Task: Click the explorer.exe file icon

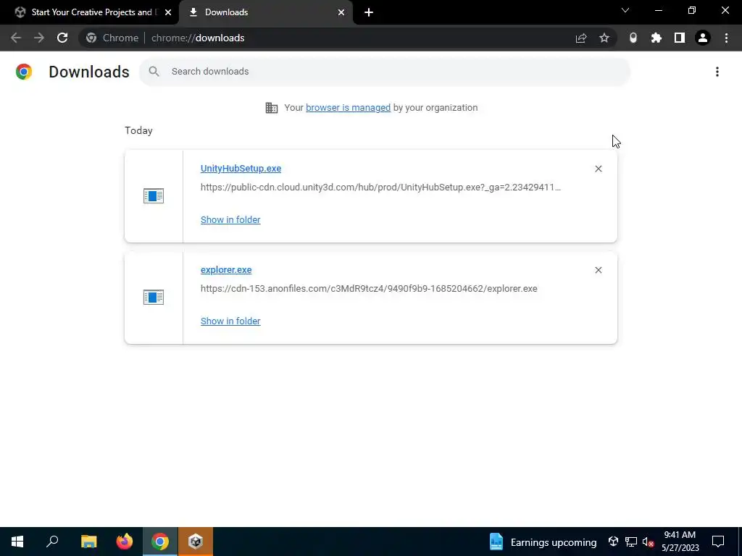Action: tap(154, 297)
